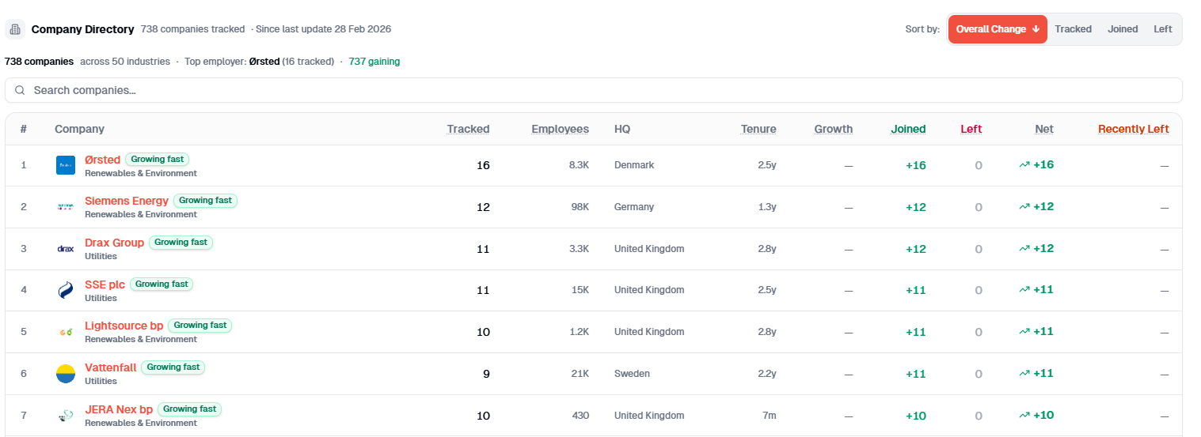Click the trend arrow in Ørsted's Net cell
Image resolution: width=1201 pixels, height=437 pixels.
(x=1024, y=165)
